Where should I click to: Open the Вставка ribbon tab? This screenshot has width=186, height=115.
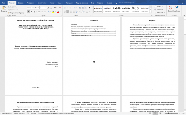[21, 3]
